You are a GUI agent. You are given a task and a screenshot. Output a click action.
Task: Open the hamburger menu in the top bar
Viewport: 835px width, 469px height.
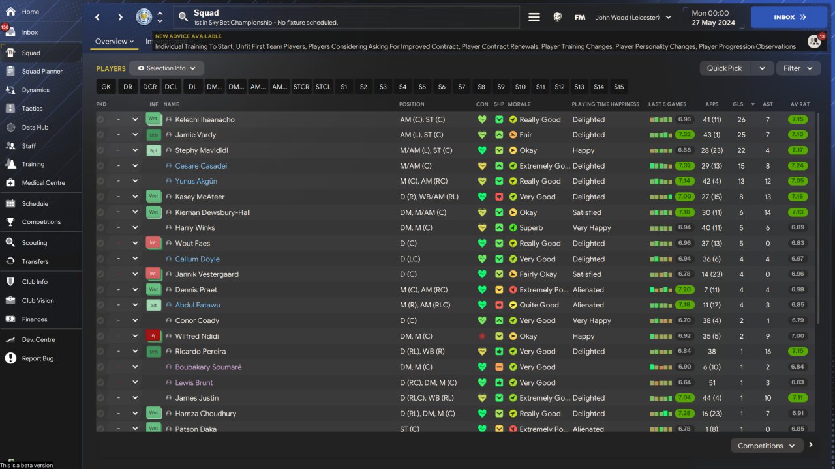pos(534,18)
